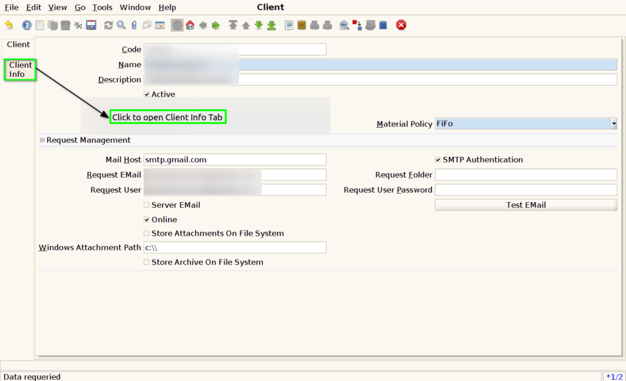Click the Copy record toolbar icon
This screenshot has width=626, height=381.
click(x=53, y=25)
